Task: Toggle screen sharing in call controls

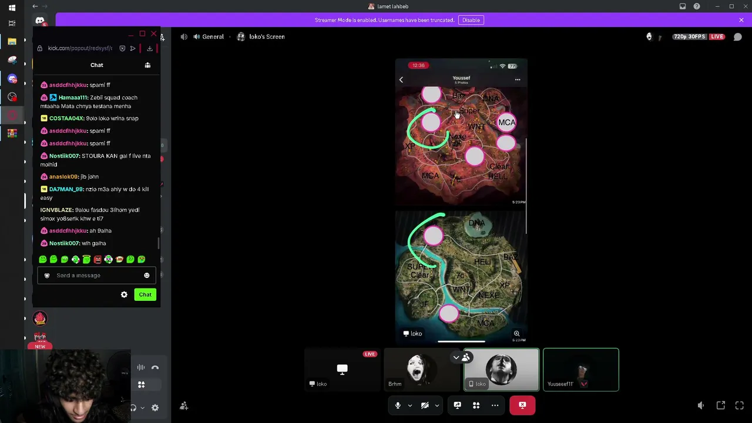Action: (457, 405)
